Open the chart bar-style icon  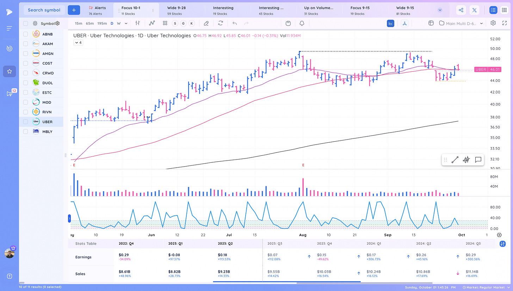137,23
